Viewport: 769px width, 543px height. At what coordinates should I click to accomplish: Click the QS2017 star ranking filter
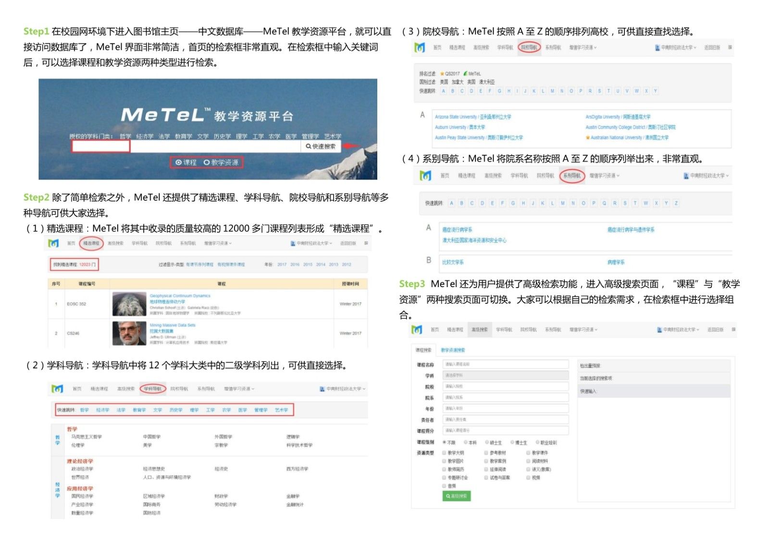[x=450, y=74]
